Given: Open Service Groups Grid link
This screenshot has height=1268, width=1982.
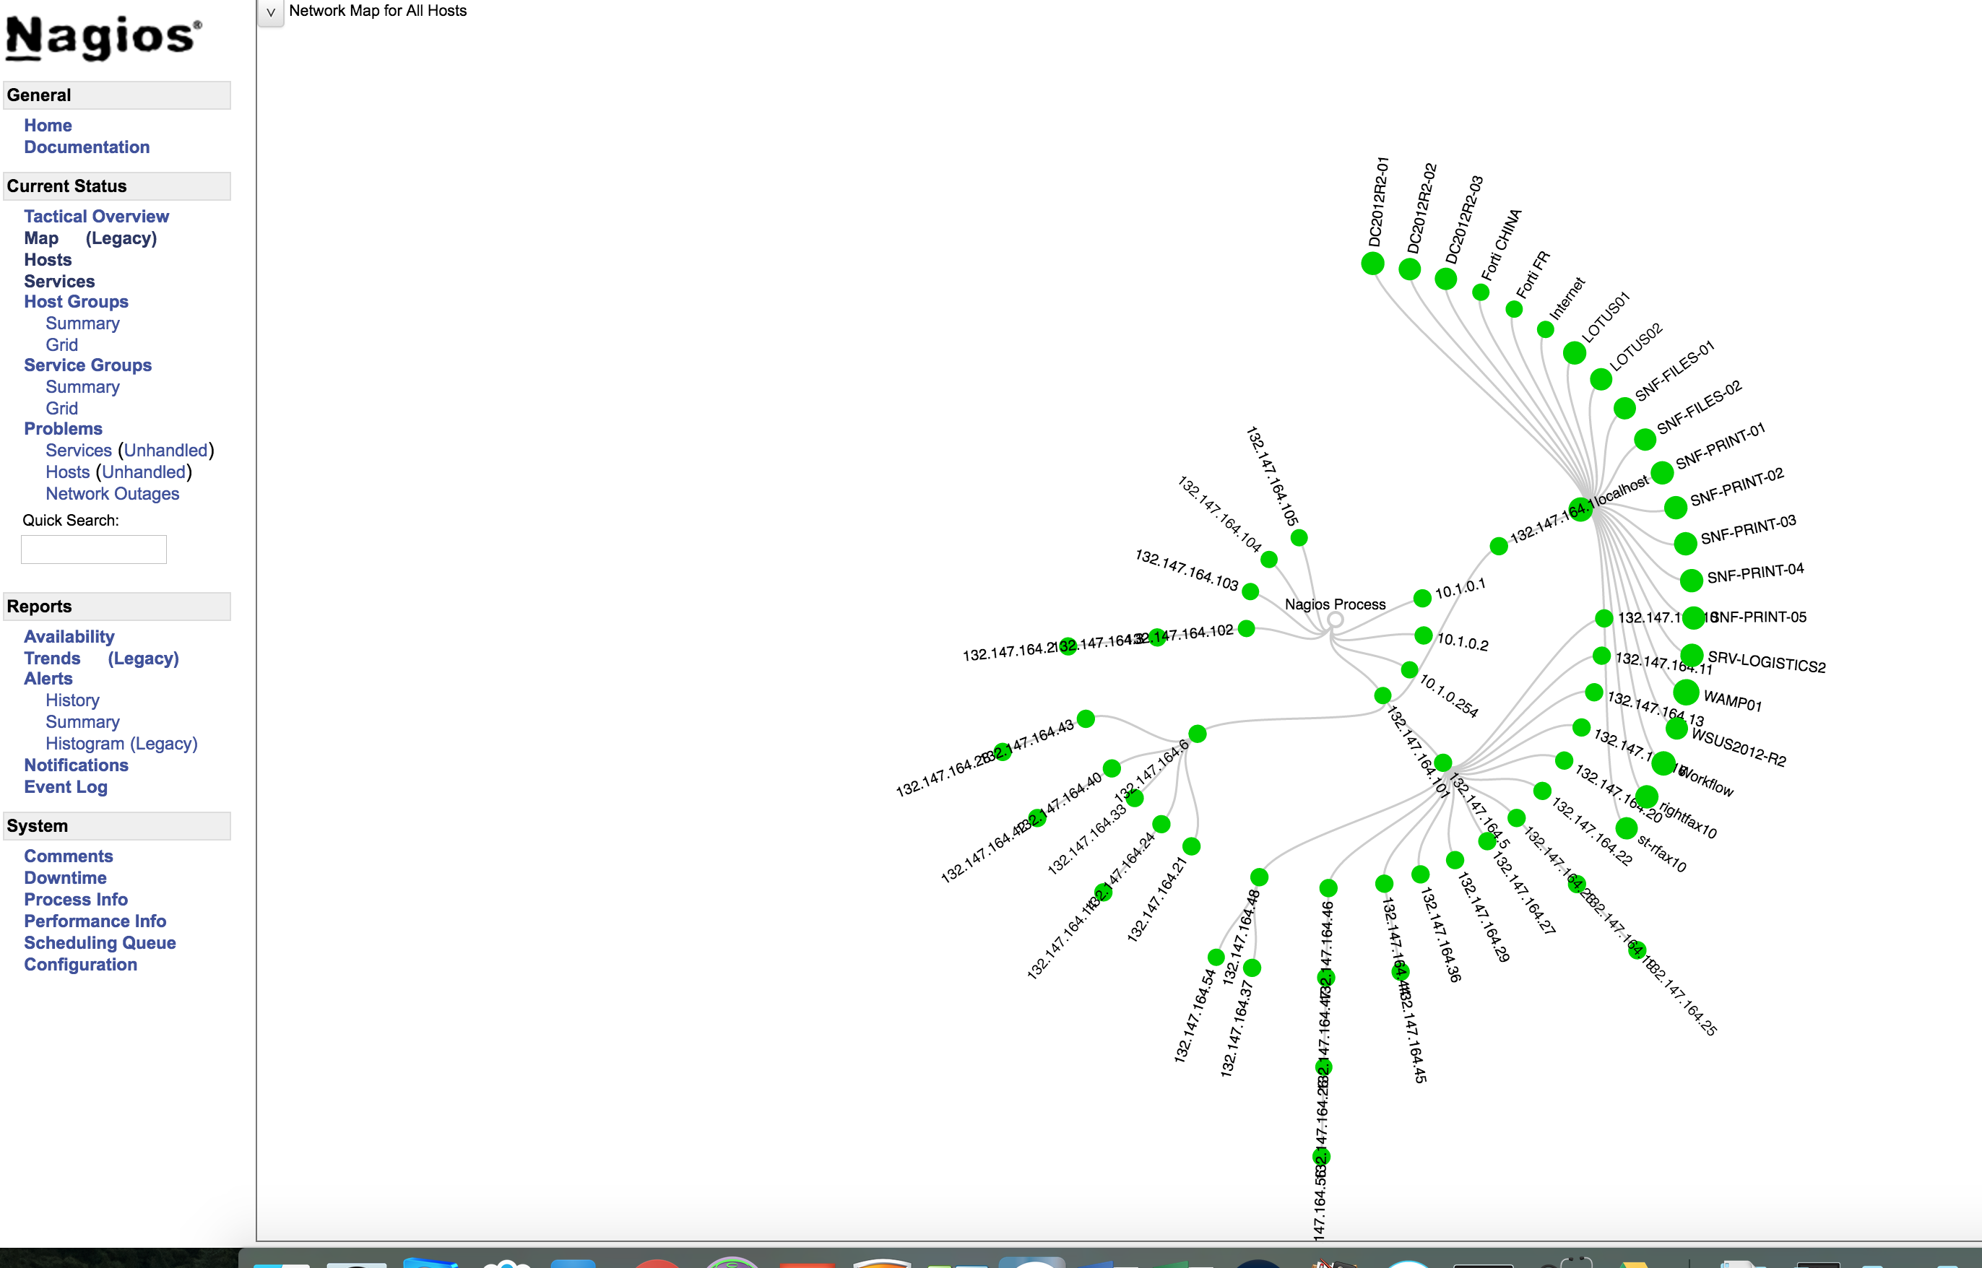Looking at the screenshot, I should click(62, 409).
